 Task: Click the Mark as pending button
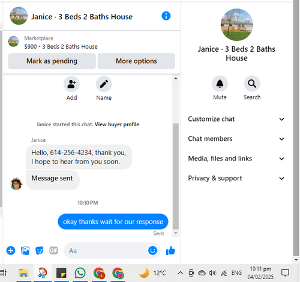(52, 61)
